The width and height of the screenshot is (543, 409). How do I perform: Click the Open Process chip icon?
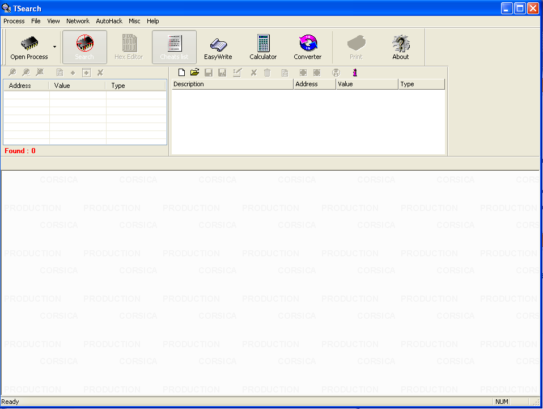point(29,43)
